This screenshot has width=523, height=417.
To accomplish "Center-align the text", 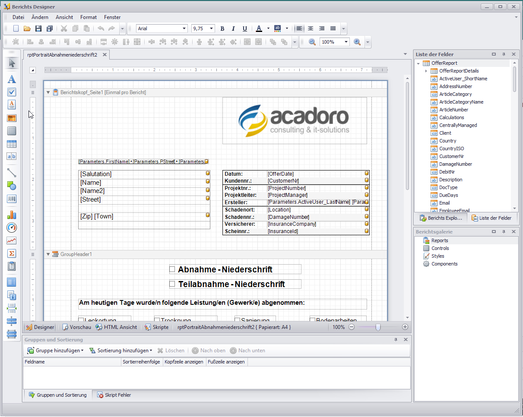I will point(311,29).
